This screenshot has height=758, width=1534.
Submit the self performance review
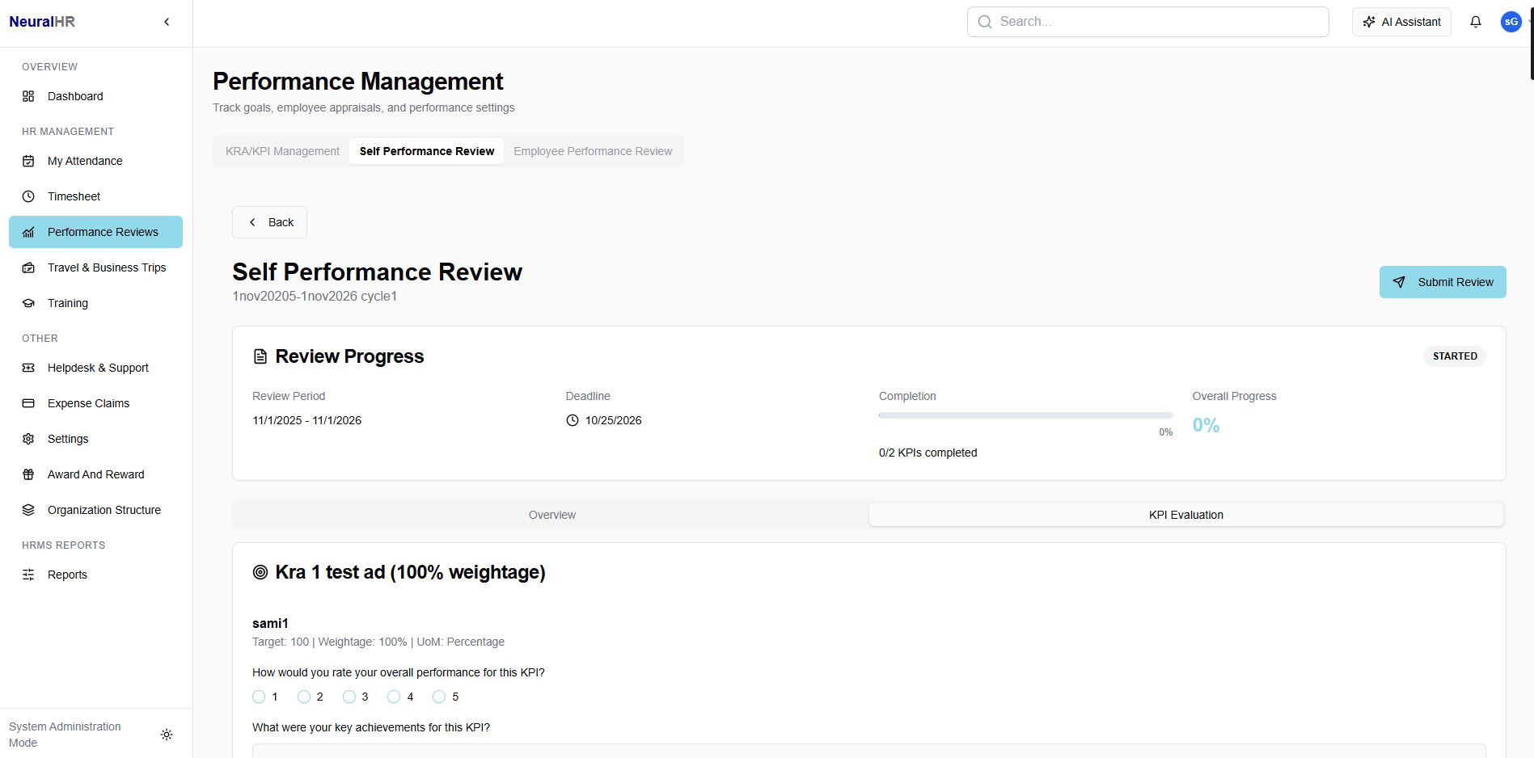pos(1442,281)
